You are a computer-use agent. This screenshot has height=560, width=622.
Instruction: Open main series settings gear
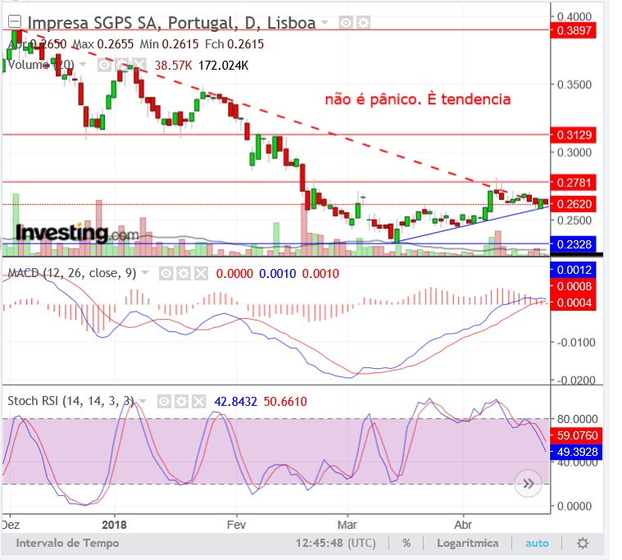click(363, 23)
